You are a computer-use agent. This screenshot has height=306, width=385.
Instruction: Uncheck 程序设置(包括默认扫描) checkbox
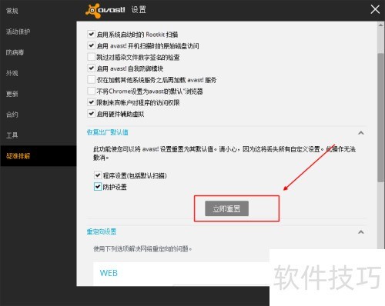[98, 175]
